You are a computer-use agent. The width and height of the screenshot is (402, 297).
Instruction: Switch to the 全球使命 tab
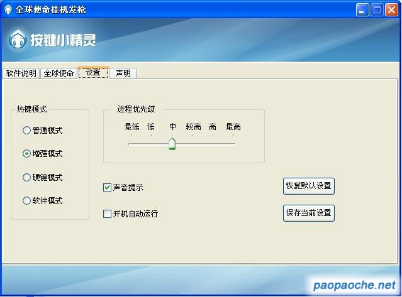pyautogui.click(x=59, y=73)
